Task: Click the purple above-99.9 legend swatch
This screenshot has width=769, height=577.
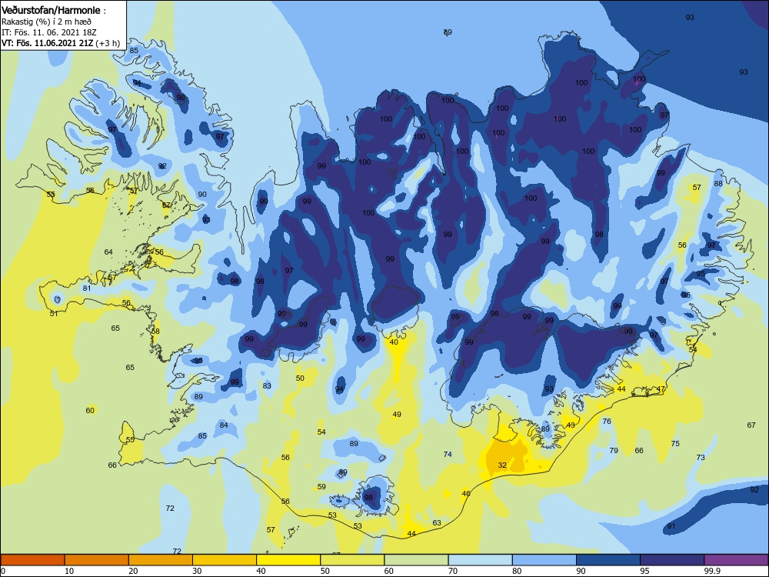Action: pyautogui.click(x=736, y=560)
